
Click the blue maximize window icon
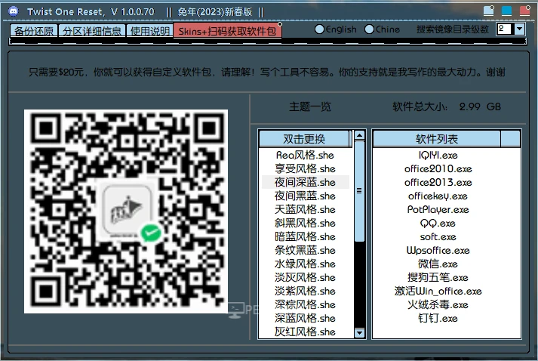pyautogui.click(x=506, y=11)
